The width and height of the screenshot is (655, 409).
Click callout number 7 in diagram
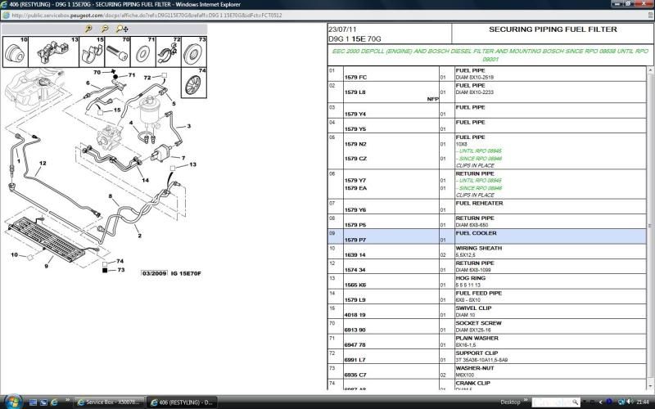(x=183, y=158)
